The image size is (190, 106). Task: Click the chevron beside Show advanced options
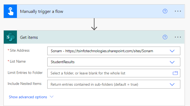52,97
